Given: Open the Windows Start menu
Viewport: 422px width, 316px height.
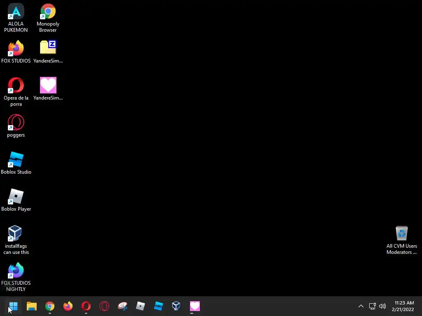Looking at the screenshot, I should (13, 306).
